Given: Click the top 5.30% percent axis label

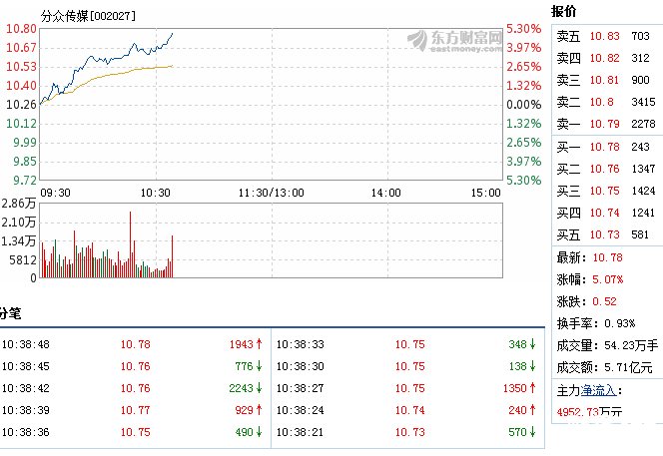Looking at the screenshot, I should pyautogui.click(x=524, y=29).
